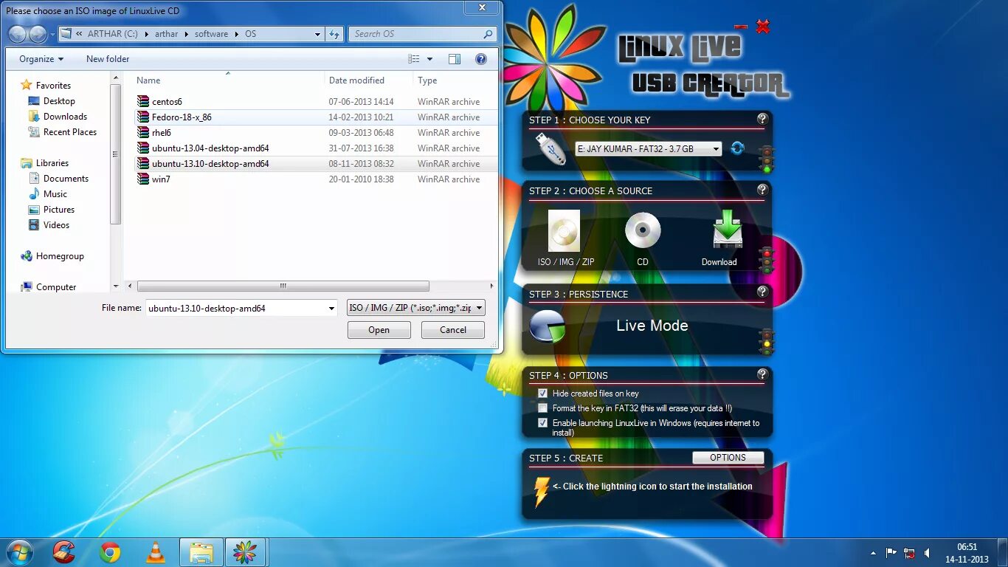Expand the File name history dropdown
This screenshot has height=567, width=1008.
[331, 309]
